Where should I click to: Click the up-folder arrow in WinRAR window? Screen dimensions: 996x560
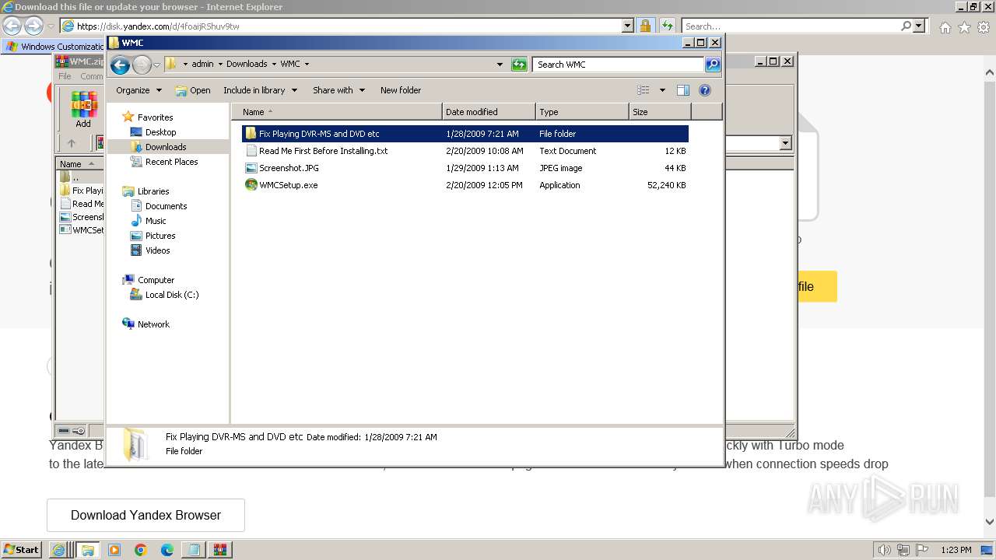(72, 143)
